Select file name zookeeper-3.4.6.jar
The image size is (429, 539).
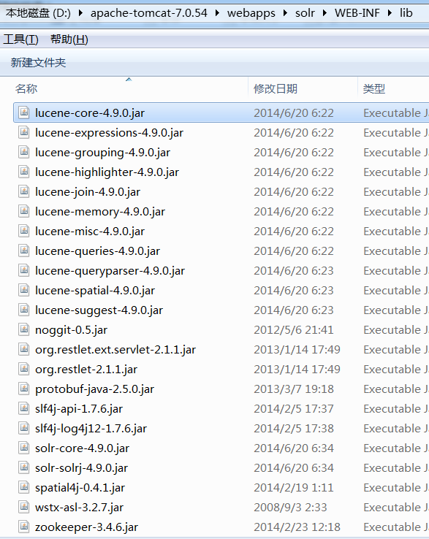pos(86,527)
